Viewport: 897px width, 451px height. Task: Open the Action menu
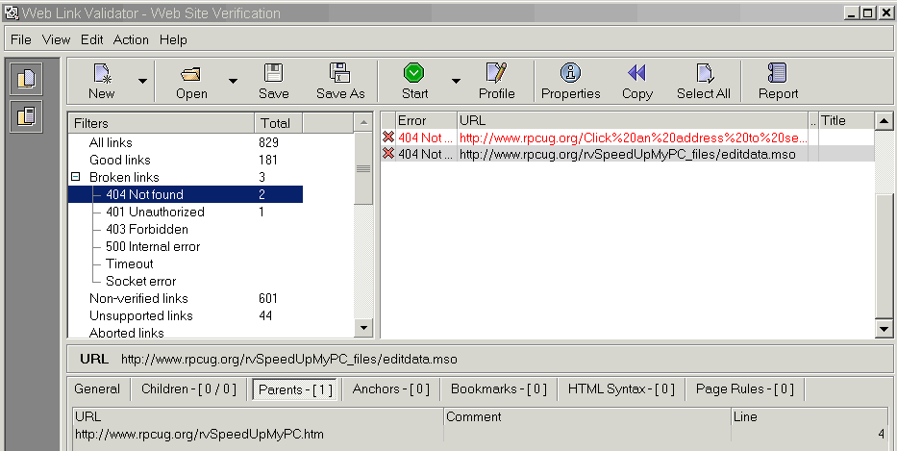click(x=131, y=39)
